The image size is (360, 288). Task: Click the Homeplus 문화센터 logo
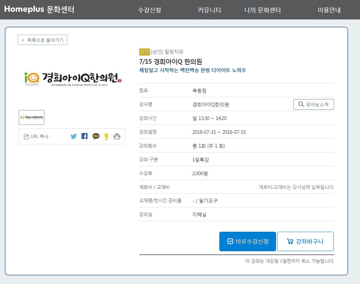(39, 10)
